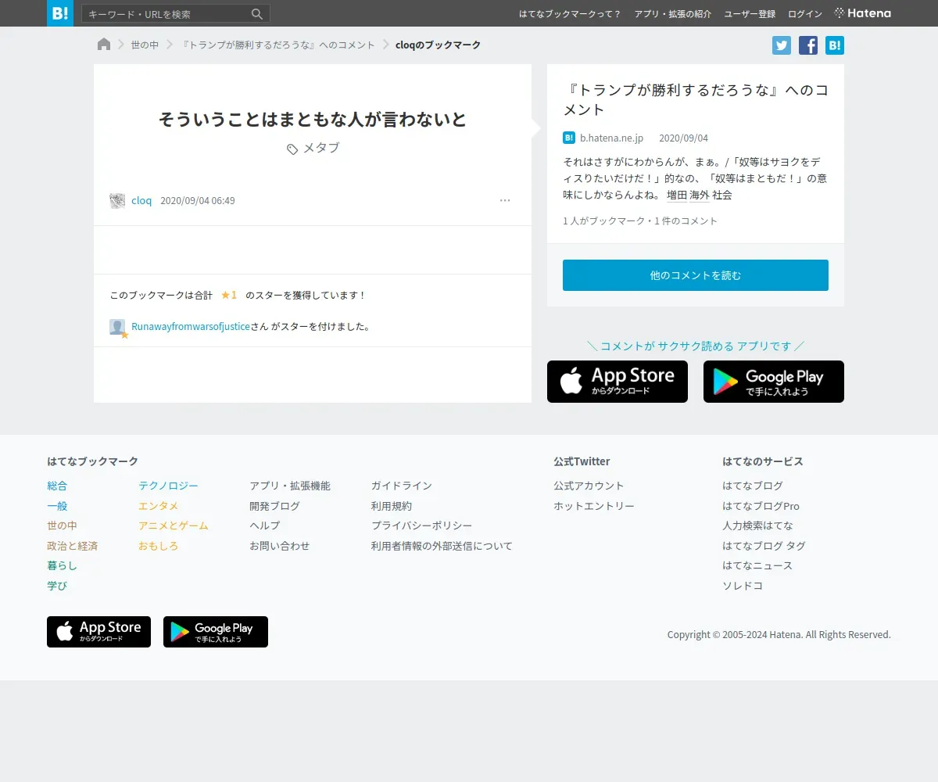The width and height of the screenshot is (938, 782).
Task: Open the App Store download badge in sidebar
Action: pos(618,382)
